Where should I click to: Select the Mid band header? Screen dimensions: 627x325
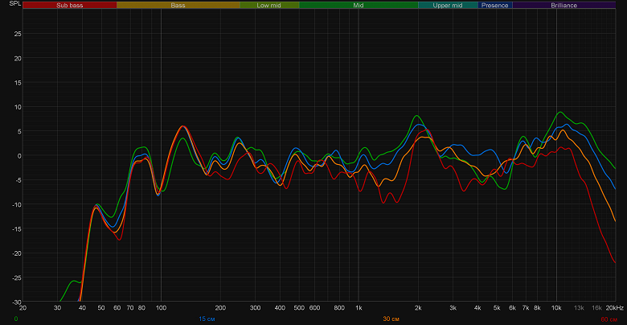click(359, 5)
